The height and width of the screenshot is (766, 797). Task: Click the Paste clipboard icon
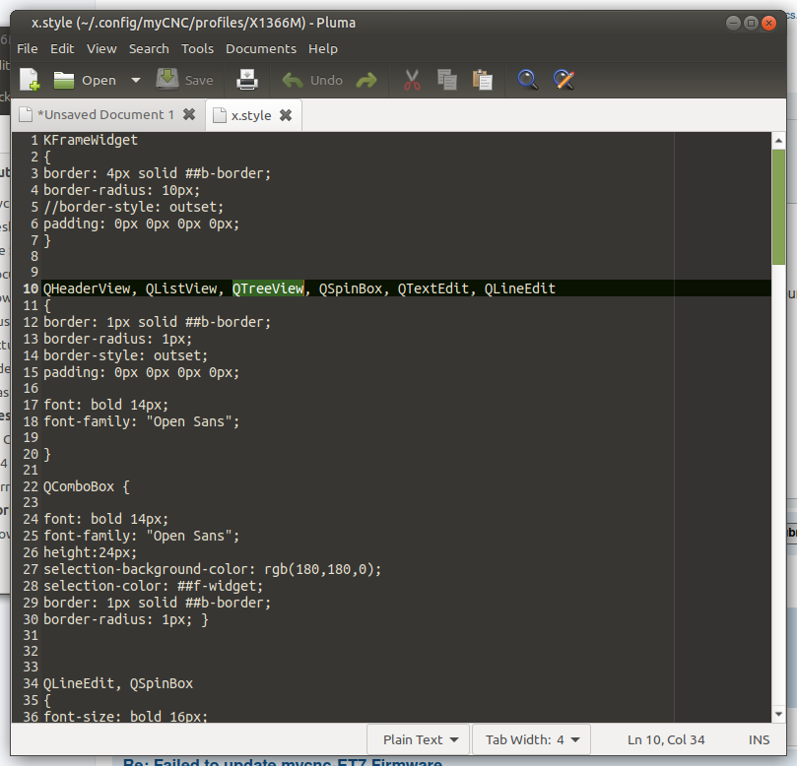482,80
